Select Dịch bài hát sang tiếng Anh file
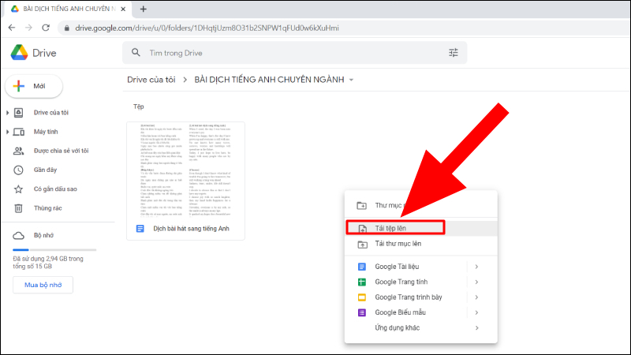Screen dimensions: 631x355 [x=191, y=229]
